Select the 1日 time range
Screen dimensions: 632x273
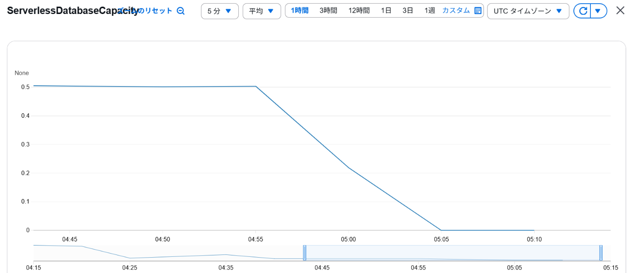(386, 10)
